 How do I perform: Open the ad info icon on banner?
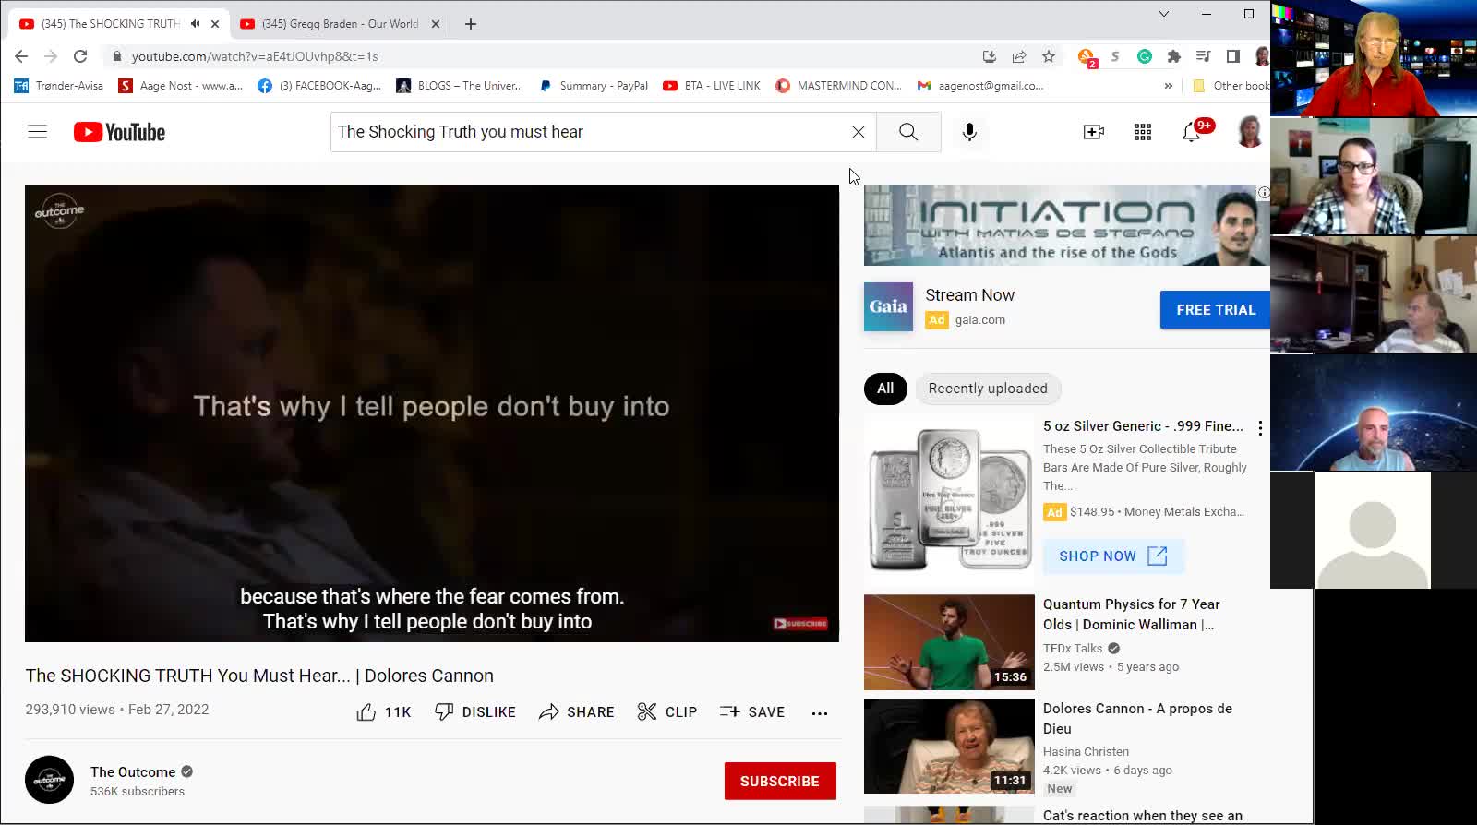point(1264,193)
